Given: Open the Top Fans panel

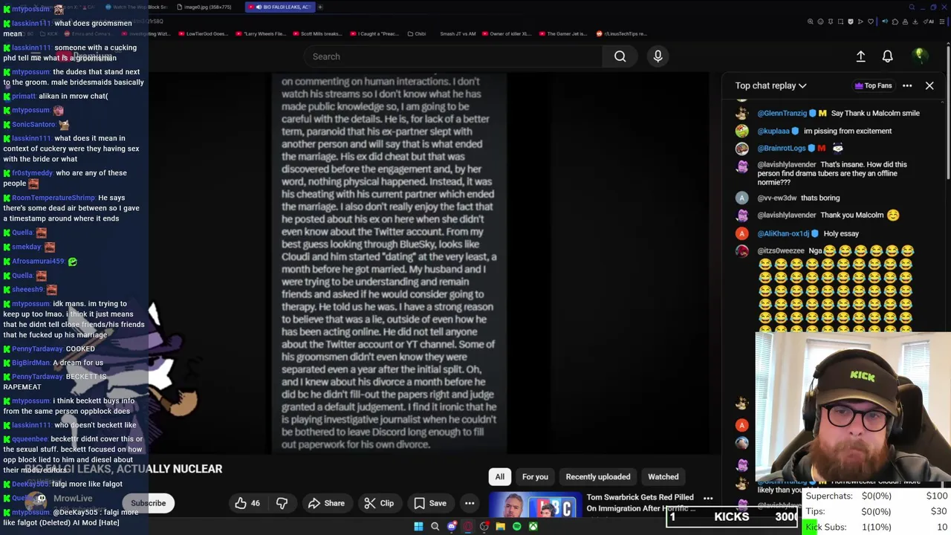Looking at the screenshot, I should (x=873, y=85).
